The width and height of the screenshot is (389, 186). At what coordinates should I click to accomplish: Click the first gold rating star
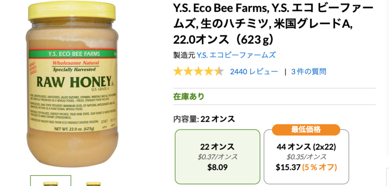coord(178,72)
